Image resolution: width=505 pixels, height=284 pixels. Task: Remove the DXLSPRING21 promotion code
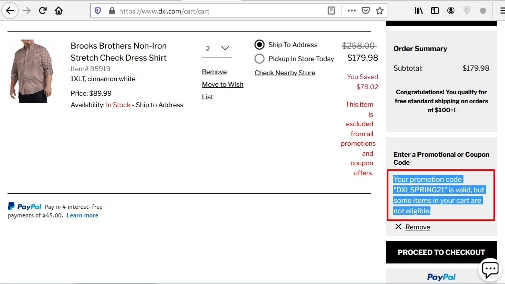(x=418, y=227)
